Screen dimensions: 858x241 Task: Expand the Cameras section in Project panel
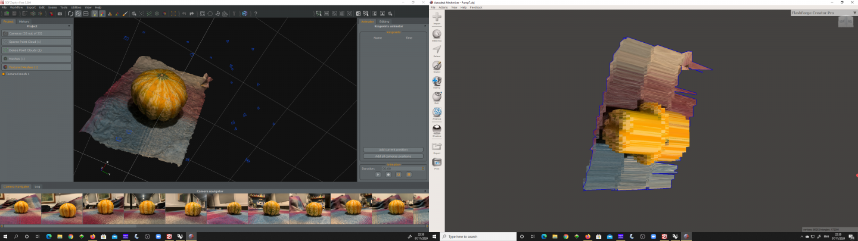pyautogui.click(x=36, y=33)
